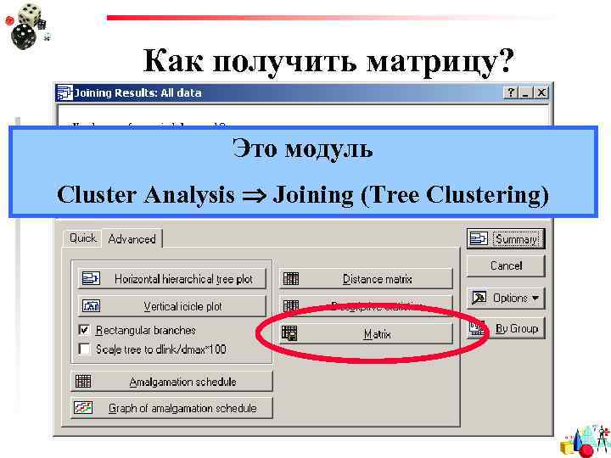Cancel the Joining Results dialog
611x458 pixels.
pyautogui.click(x=506, y=266)
